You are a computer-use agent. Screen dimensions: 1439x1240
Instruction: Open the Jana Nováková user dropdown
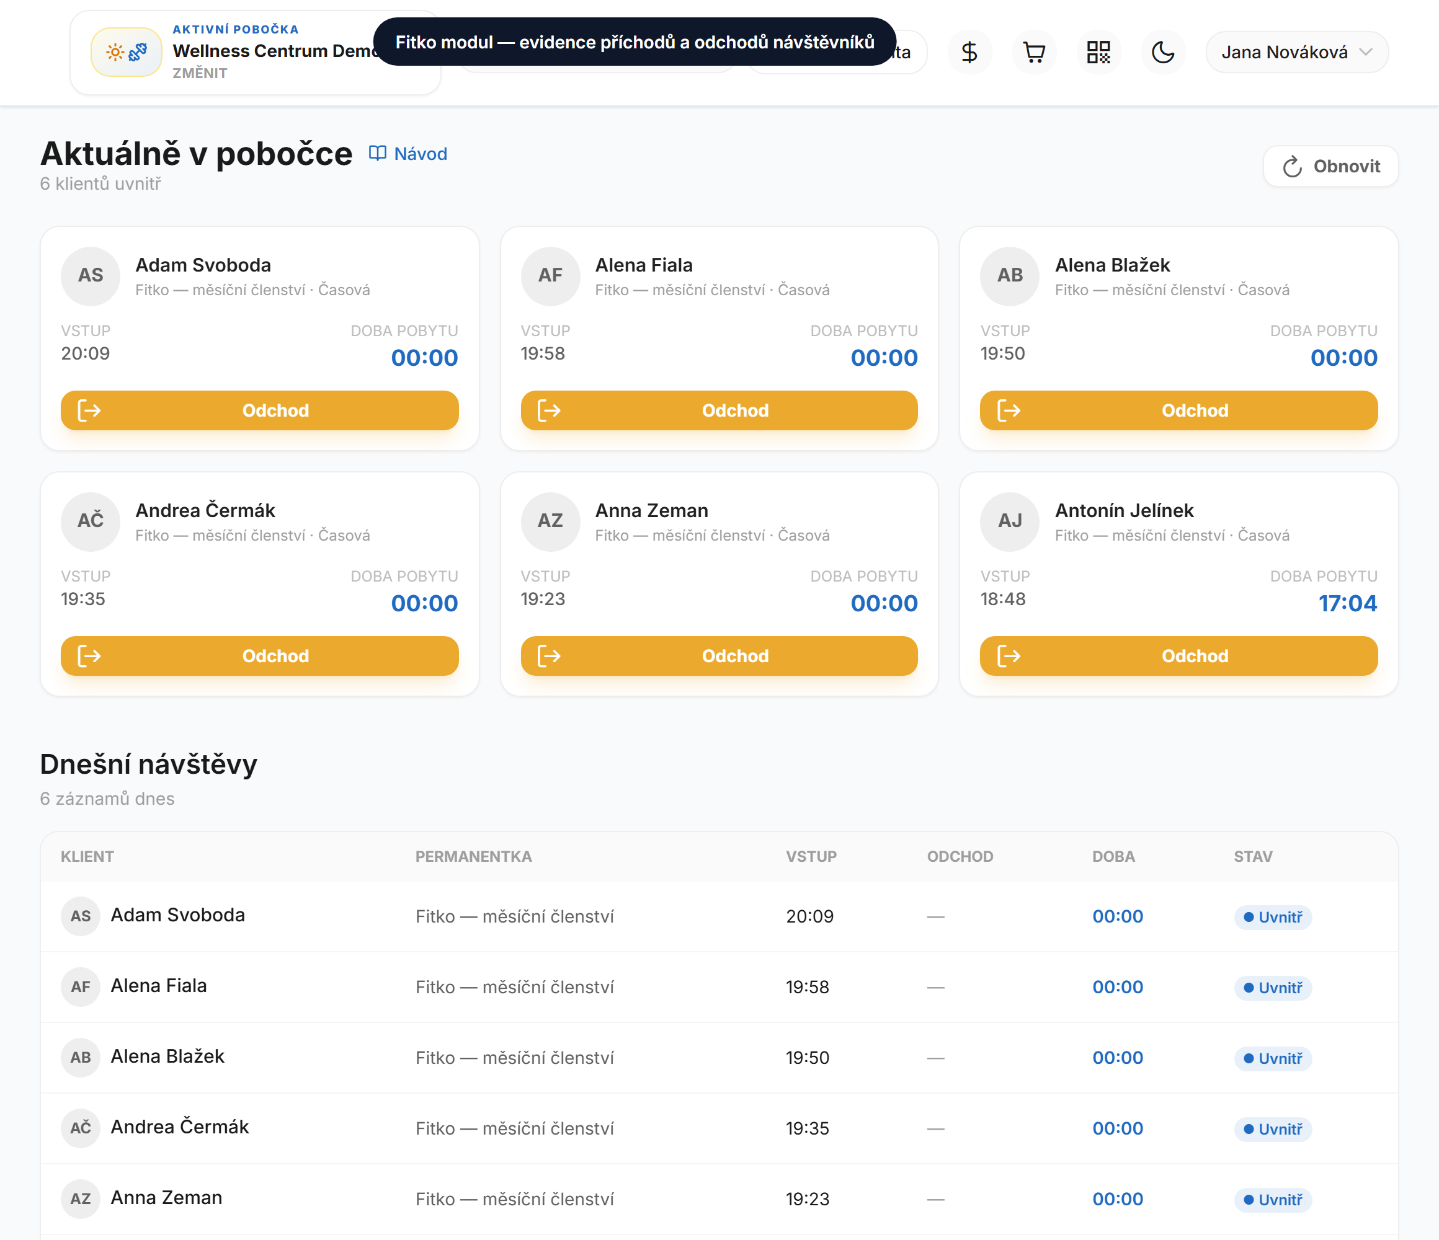1296,52
